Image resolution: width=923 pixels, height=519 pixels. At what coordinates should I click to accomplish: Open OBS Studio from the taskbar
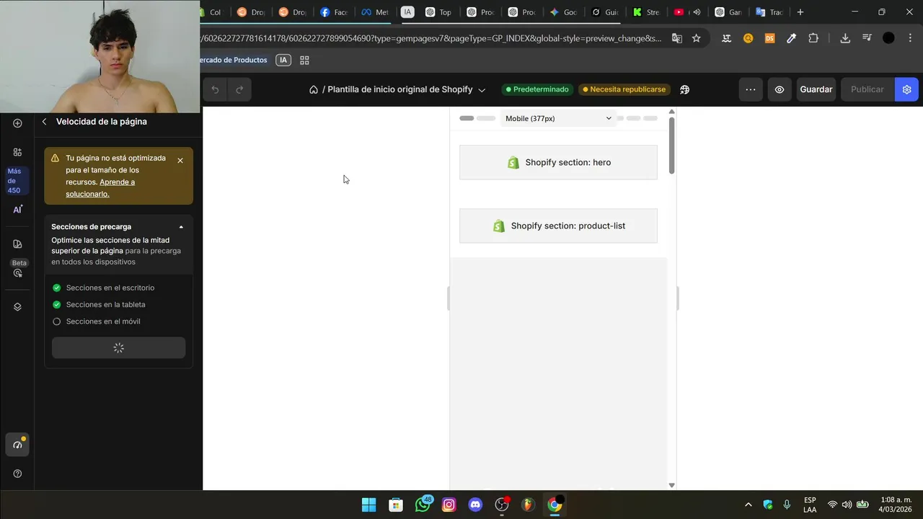502,505
